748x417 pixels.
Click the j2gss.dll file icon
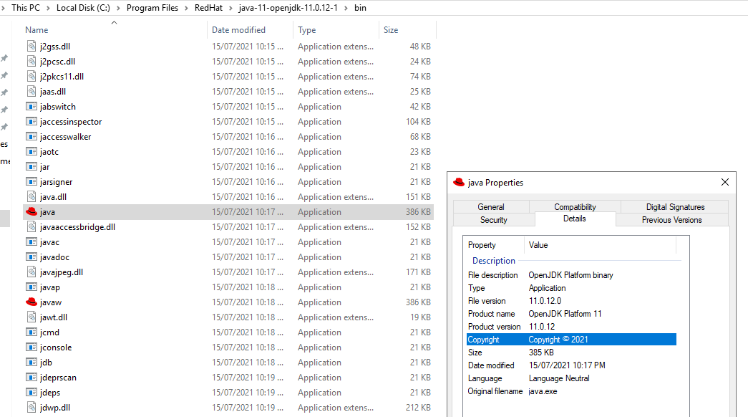tap(31, 47)
